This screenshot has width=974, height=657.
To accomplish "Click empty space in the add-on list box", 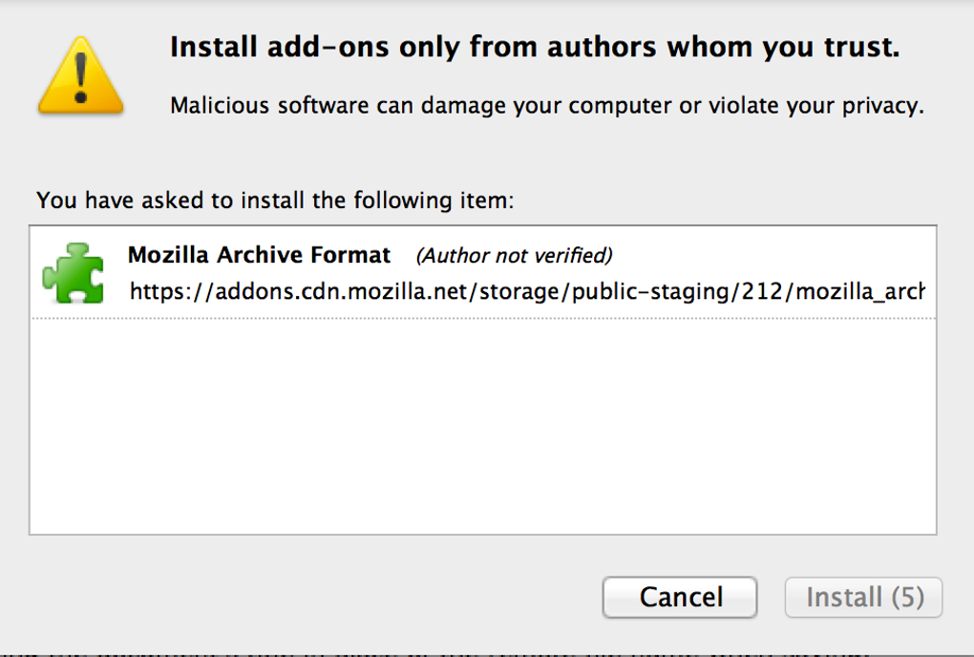I will click(x=482, y=430).
